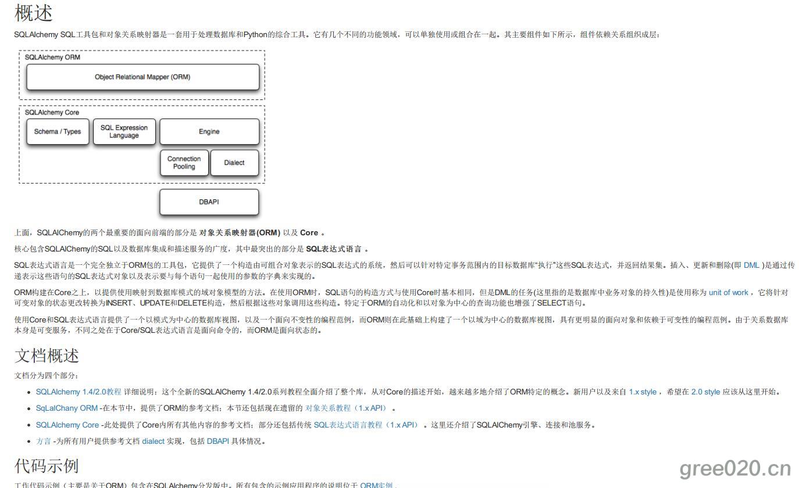Open SQL表达式语言教程（1.x API）link
Image resolution: width=799 pixels, height=488 pixels.
pyautogui.click(x=368, y=425)
